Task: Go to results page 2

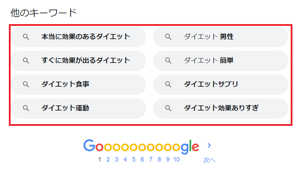Action: pyautogui.click(x=108, y=159)
